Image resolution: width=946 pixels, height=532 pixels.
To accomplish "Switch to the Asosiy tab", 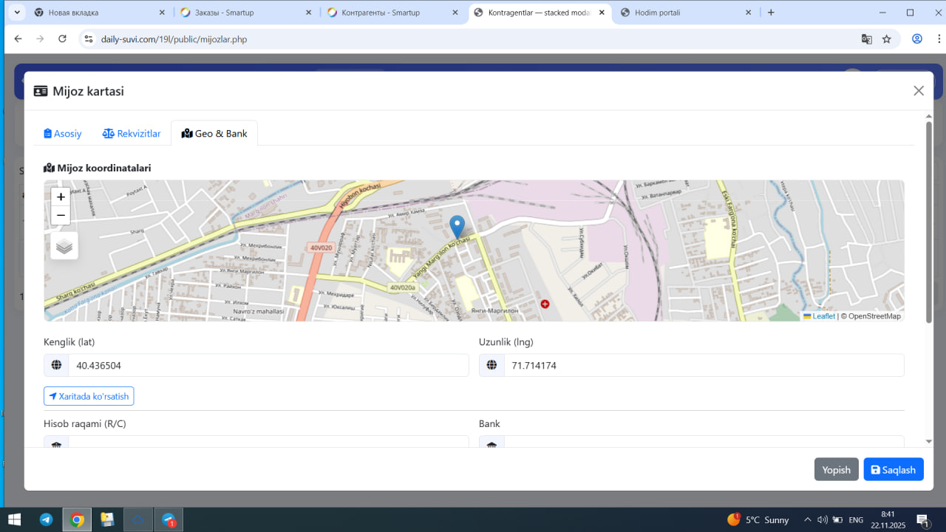I will [x=63, y=134].
